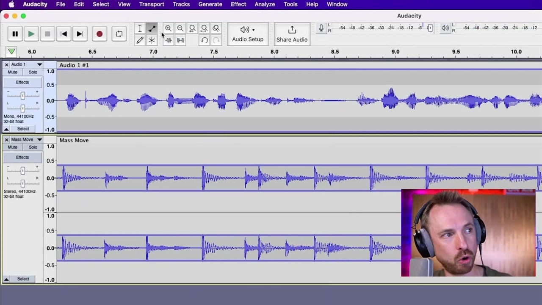Toggle the Loop playback button
This screenshot has height=305, width=542.
tap(119, 34)
